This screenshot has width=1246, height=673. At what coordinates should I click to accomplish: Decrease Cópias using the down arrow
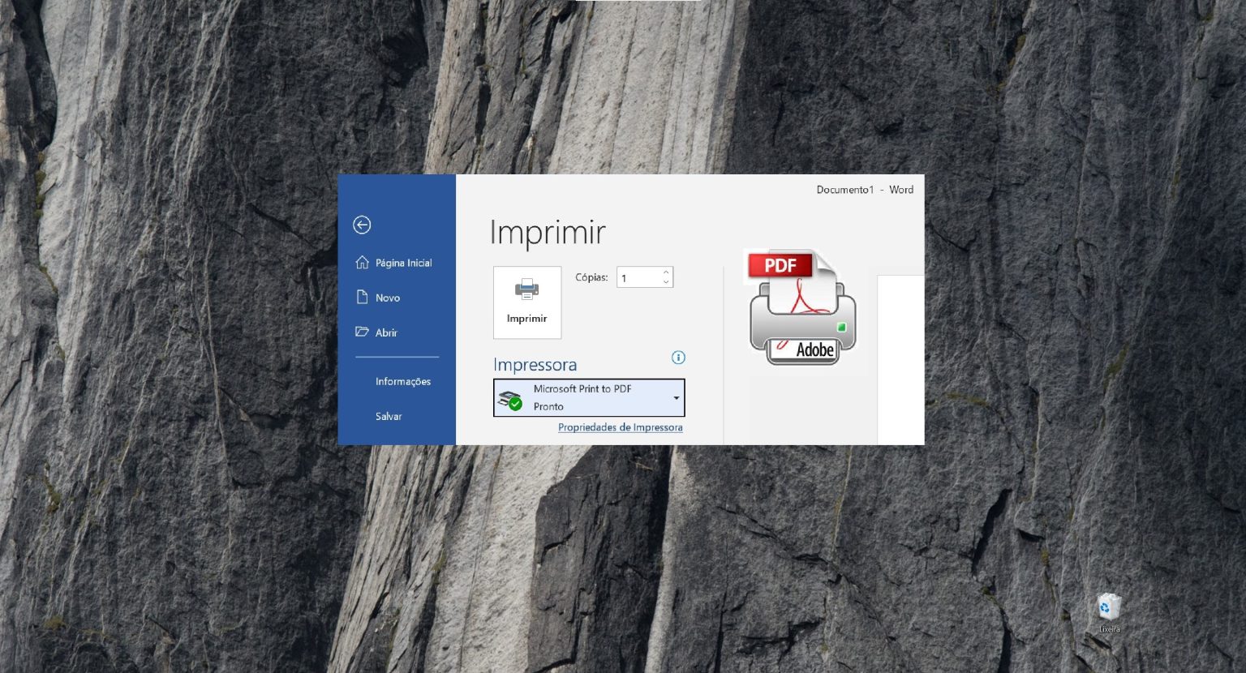tap(665, 282)
